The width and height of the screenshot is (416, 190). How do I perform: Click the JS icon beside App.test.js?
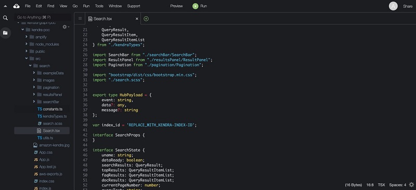(36, 167)
